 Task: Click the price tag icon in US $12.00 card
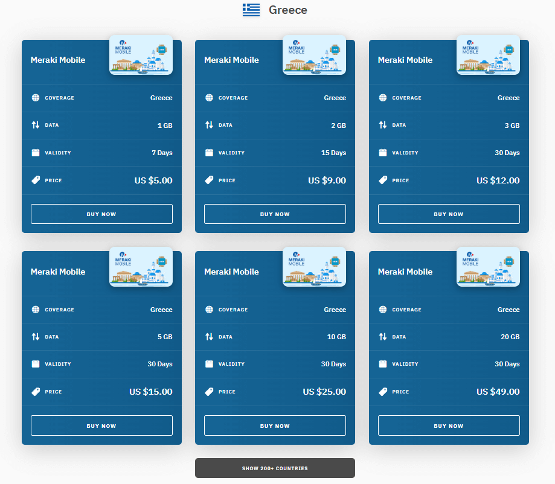(x=383, y=180)
